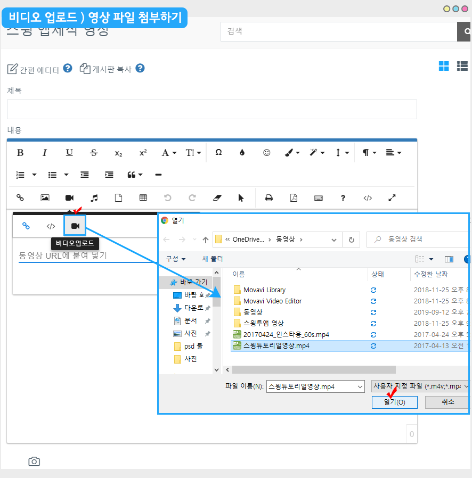
Task: Switch to the embed code tab
Action: coord(51,226)
